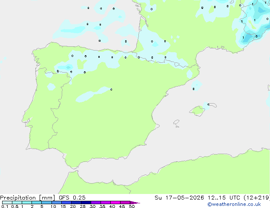The width and height of the screenshot is (270, 208).
Task: Open the weatheronline.co.uk link
Action: click(234, 205)
